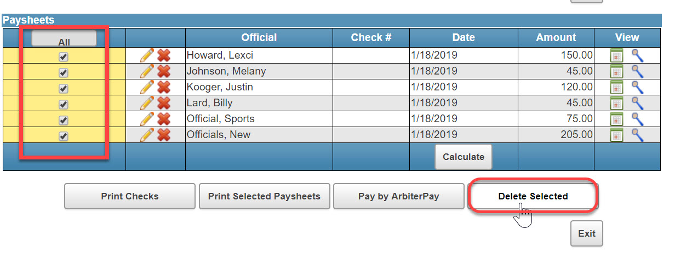Remove Officials, New paysheet red X icon

[x=163, y=135]
